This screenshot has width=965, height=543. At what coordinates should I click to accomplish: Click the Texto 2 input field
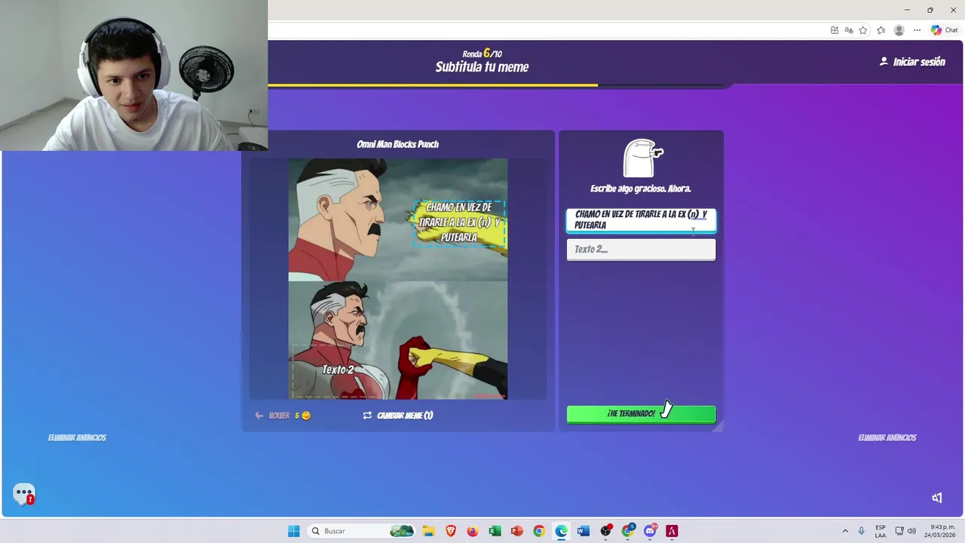[x=641, y=250]
